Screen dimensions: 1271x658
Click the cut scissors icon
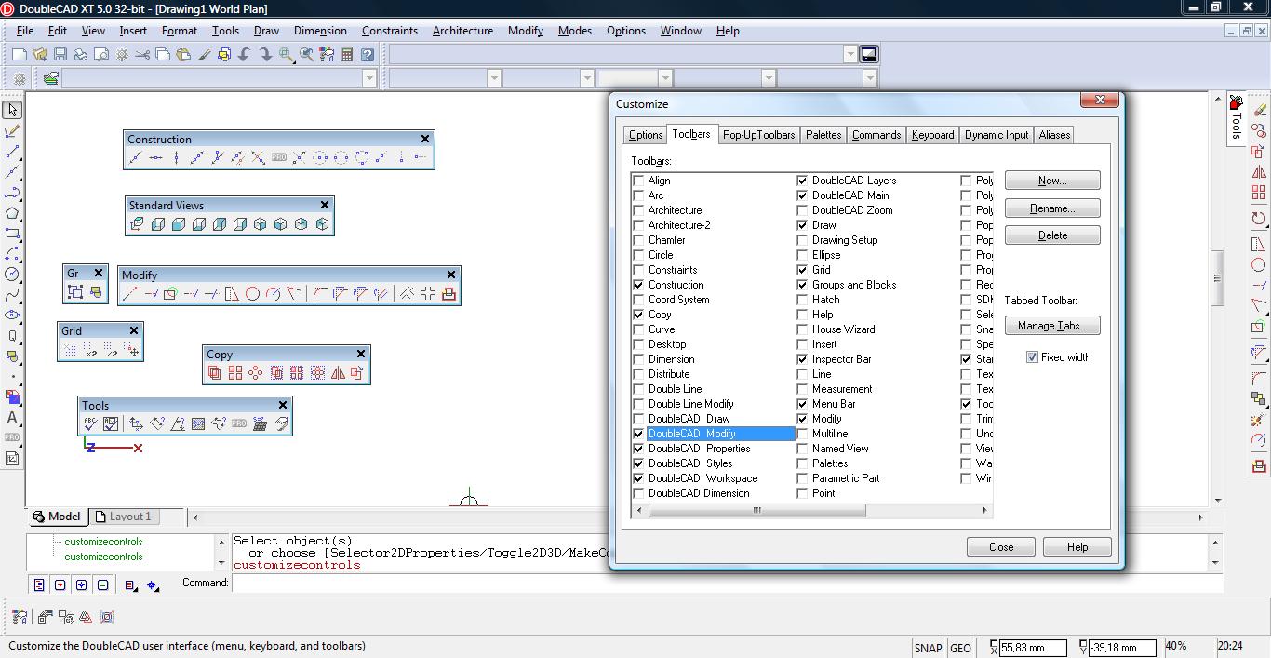[142, 55]
